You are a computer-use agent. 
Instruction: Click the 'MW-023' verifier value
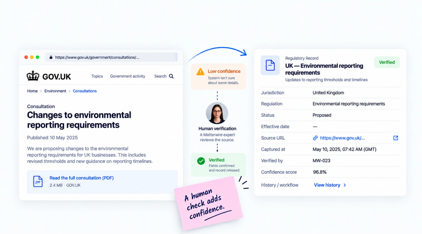click(x=322, y=161)
